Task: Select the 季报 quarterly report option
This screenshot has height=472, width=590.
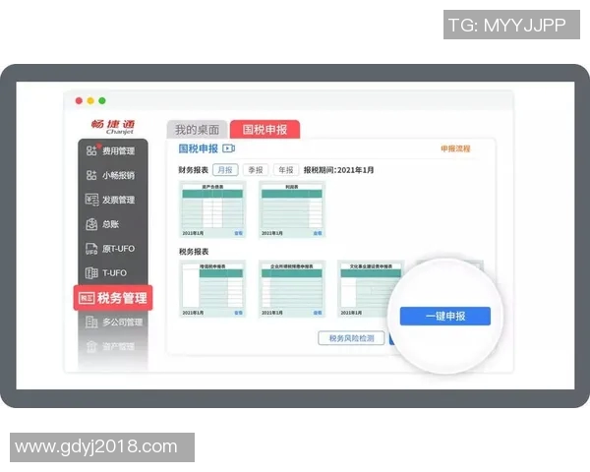Action: pyautogui.click(x=256, y=170)
